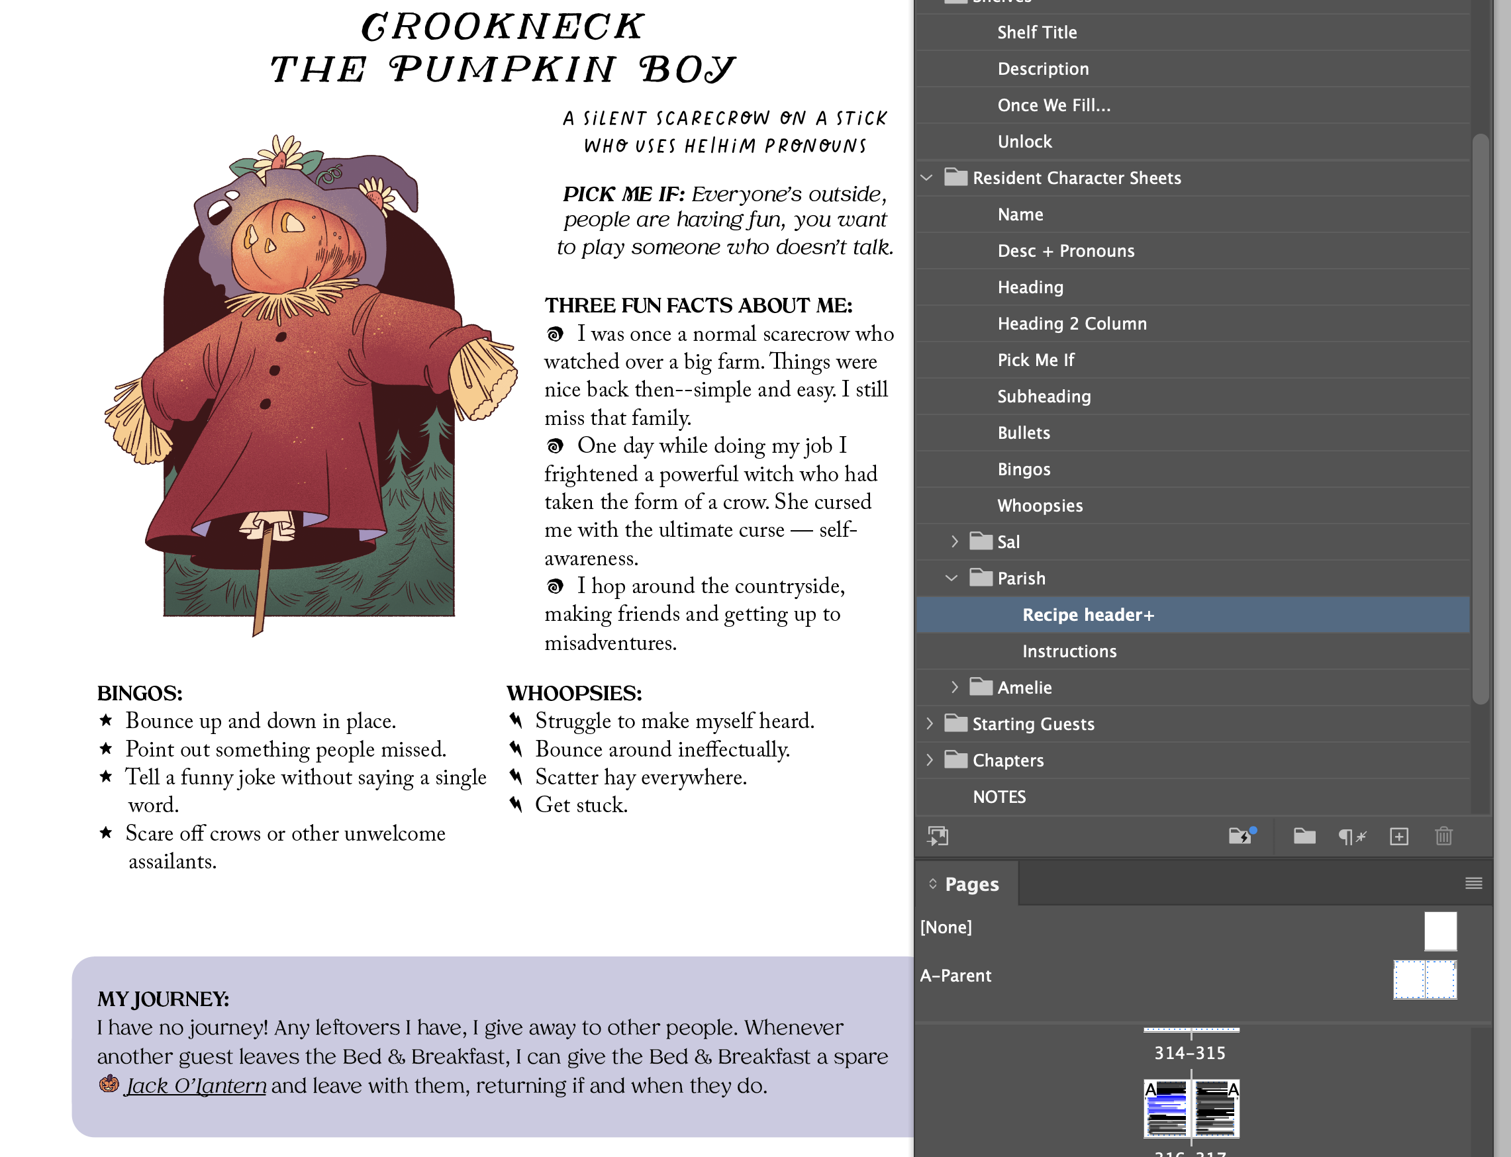
Task: Toggle the Parish folder open
Action: [x=955, y=578]
